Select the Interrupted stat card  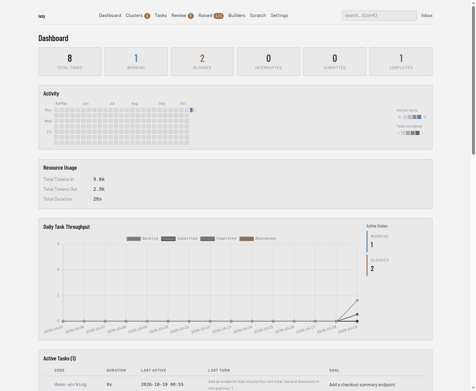269,62
